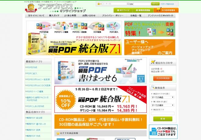Open the CD-ROM FAX and phone order banner
The width and height of the screenshot is (201, 140).
[x=163, y=132]
